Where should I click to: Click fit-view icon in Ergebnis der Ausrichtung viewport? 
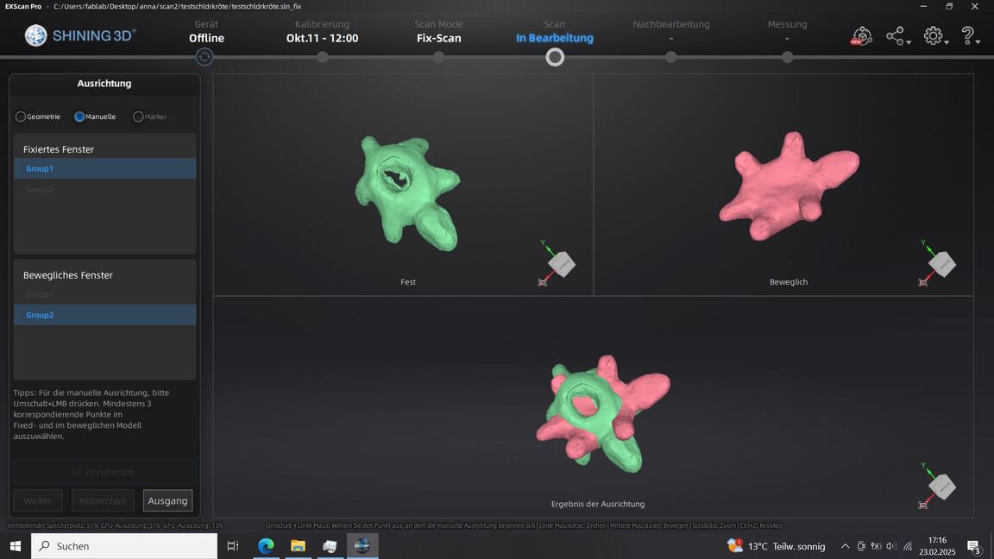point(922,506)
